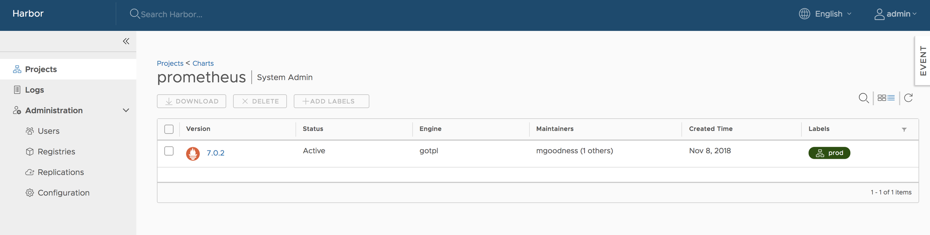Viewport: 930px width, 235px height.
Task: Toggle the select-all versions checkbox
Action: (169, 129)
